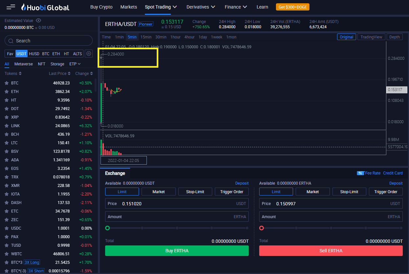Favorite XMR with its star
The image size is (409, 274).
point(7,186)
